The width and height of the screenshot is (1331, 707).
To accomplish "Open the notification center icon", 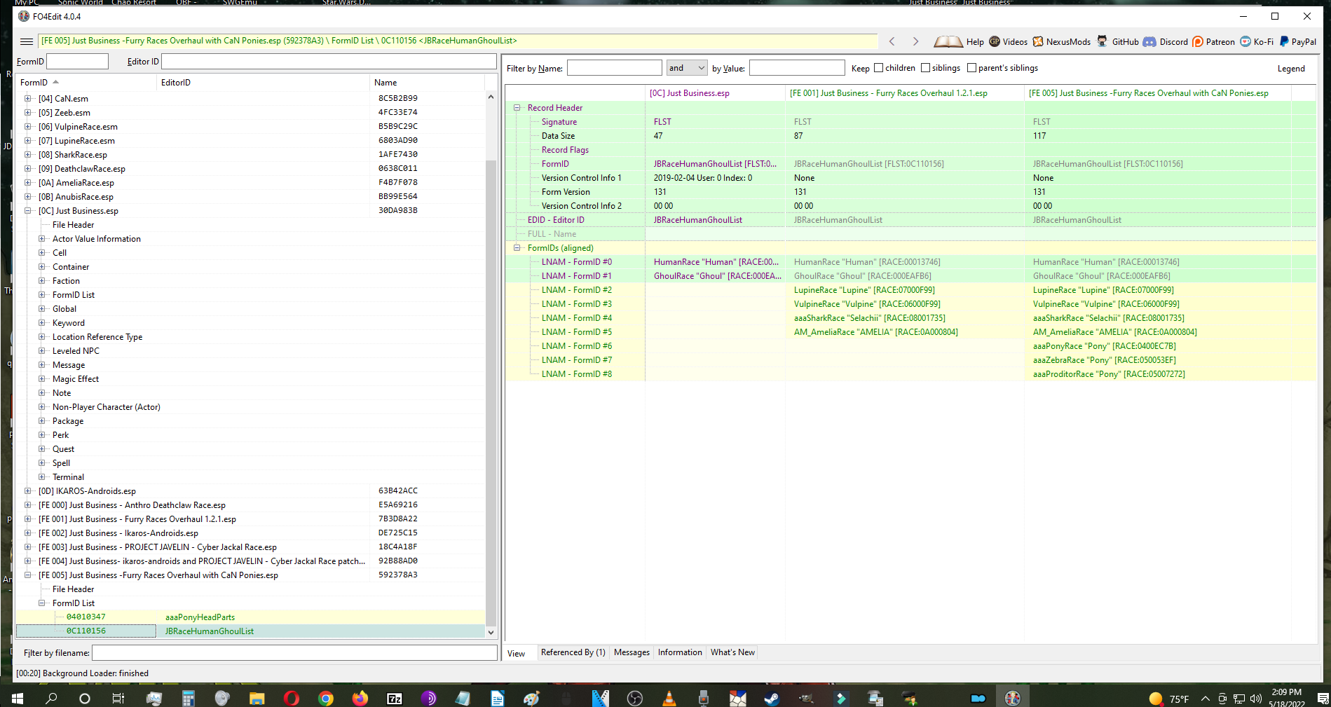I will [x=1323, y=698].
